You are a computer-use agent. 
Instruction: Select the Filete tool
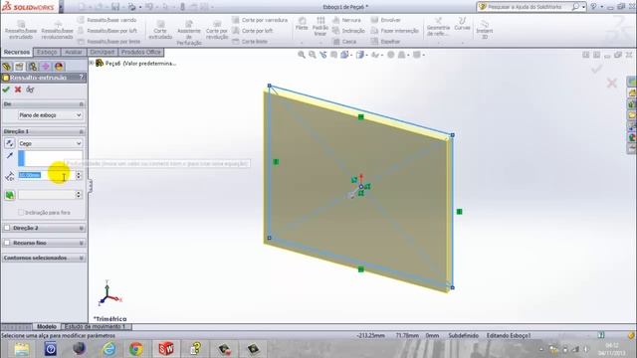(x=302, y=24)
